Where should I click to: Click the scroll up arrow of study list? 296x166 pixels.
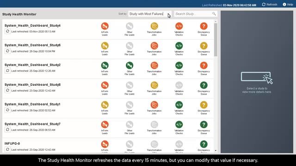216,22
